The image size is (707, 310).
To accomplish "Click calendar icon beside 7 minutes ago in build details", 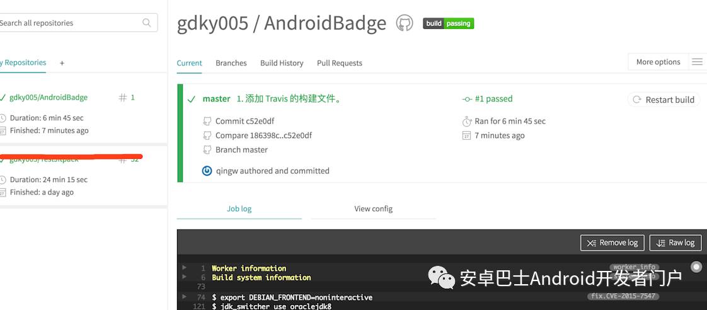I will (x=467, y=135).
